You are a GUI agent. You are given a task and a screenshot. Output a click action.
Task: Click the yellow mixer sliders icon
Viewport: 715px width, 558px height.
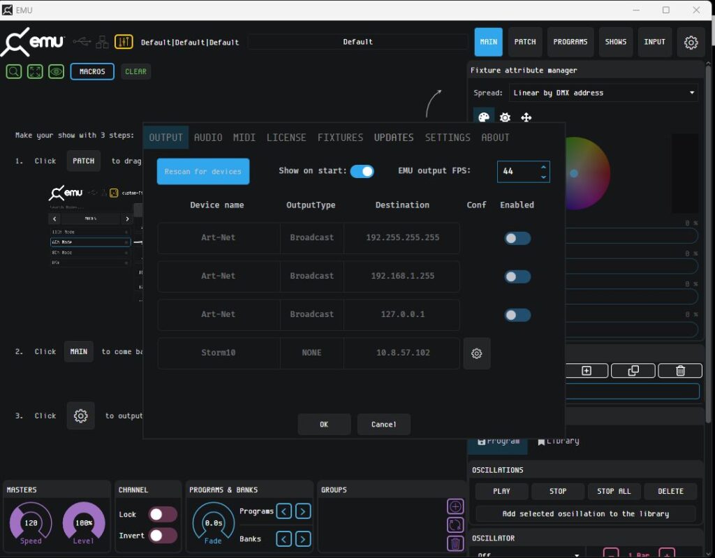(x=124, y=42)
